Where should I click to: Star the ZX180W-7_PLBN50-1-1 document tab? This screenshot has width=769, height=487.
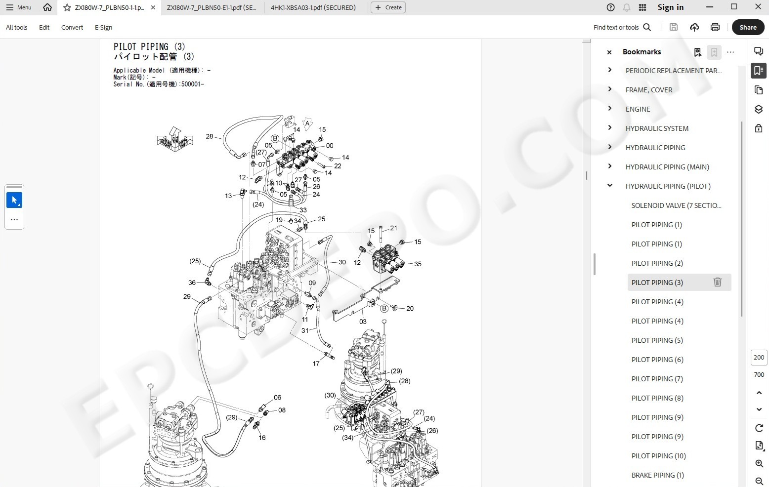tap(67, 7)
